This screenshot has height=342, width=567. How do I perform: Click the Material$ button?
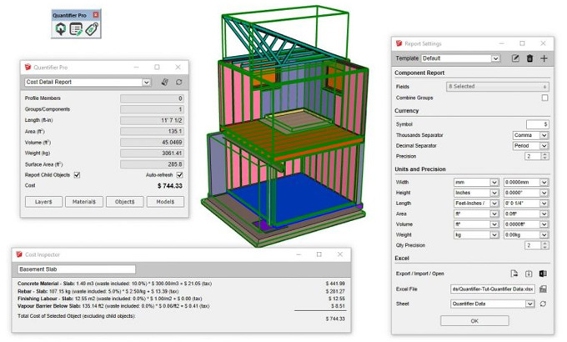click(x=84, y=202)
